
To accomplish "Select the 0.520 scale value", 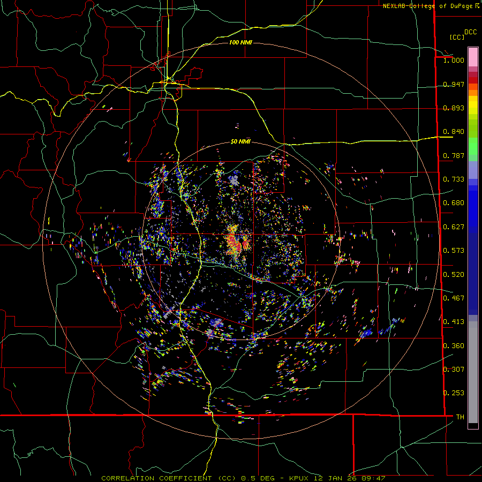I will point(454,275).
